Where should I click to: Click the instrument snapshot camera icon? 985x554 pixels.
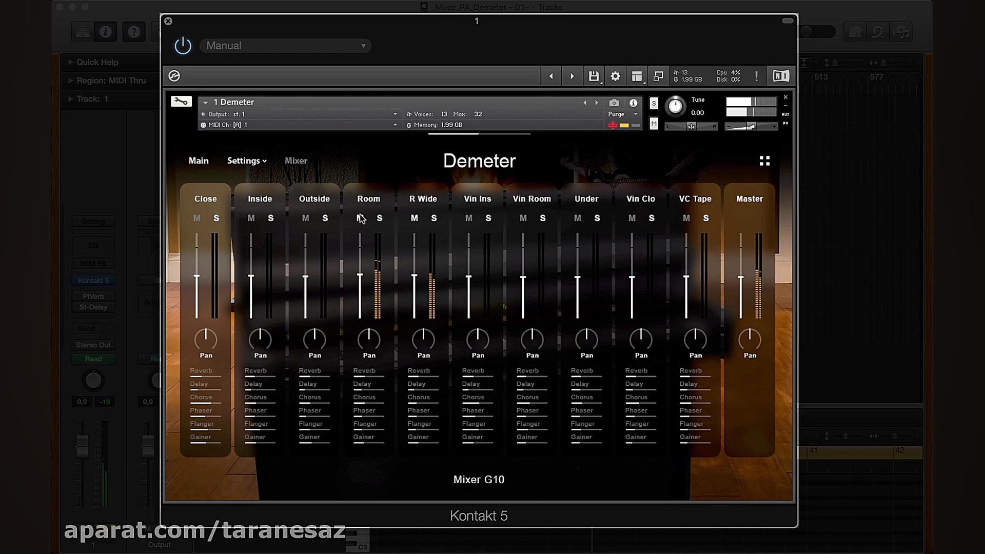(614, 103)
